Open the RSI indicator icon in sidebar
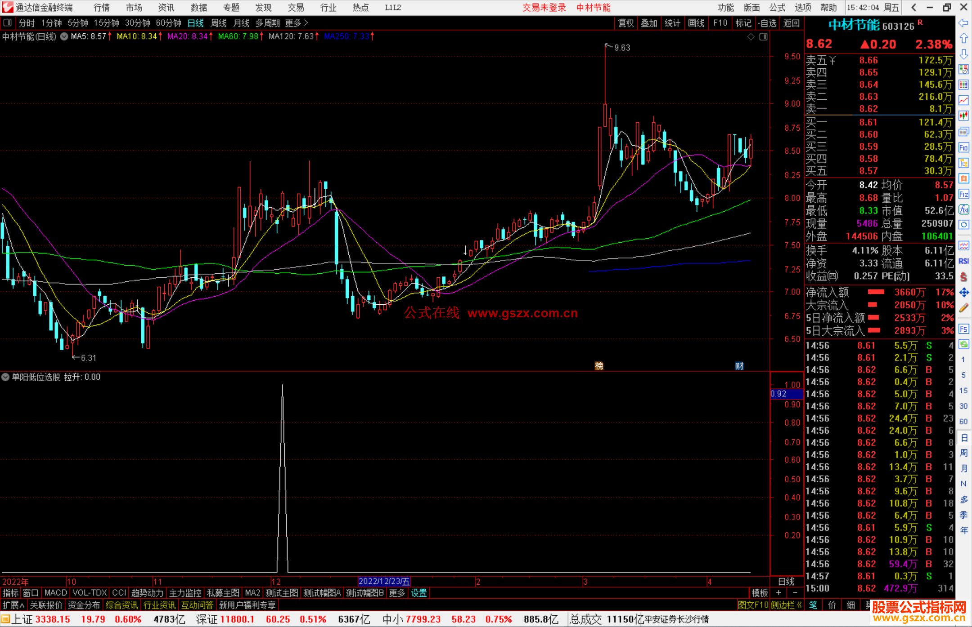Screen dimensions: 972x627 [x=963, y=261]
